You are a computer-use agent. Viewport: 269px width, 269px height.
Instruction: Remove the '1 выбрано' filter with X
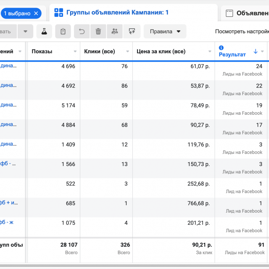[x=36, y=13]
